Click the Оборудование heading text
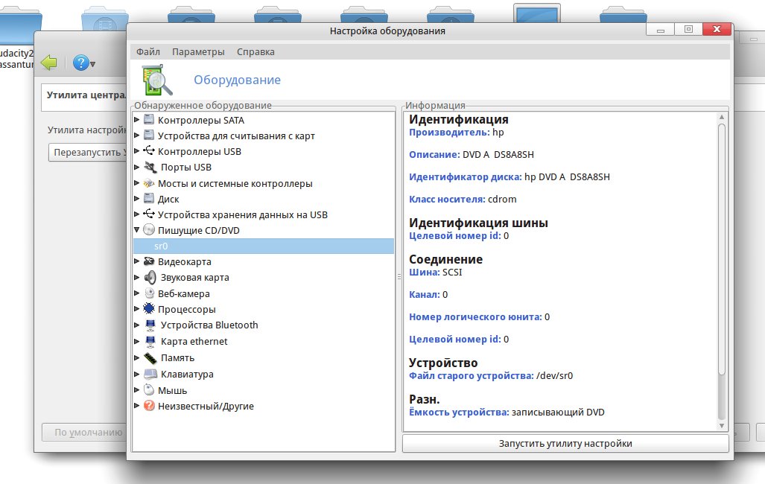This screenshot has height=484, width=765. tap(237, 80)
